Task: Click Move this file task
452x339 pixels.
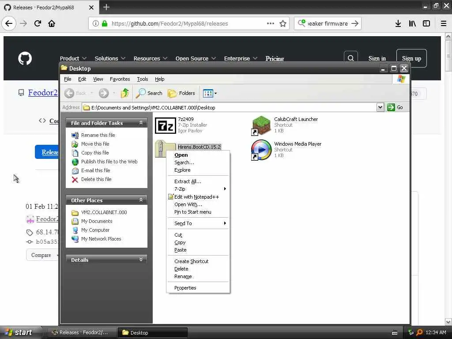Action: coord(95,144)
